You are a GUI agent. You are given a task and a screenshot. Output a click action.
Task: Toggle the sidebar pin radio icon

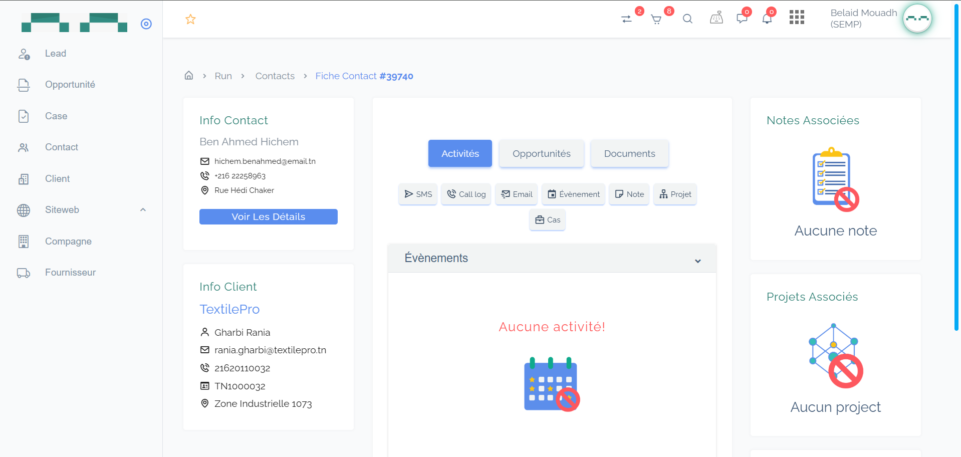(146, 24)
